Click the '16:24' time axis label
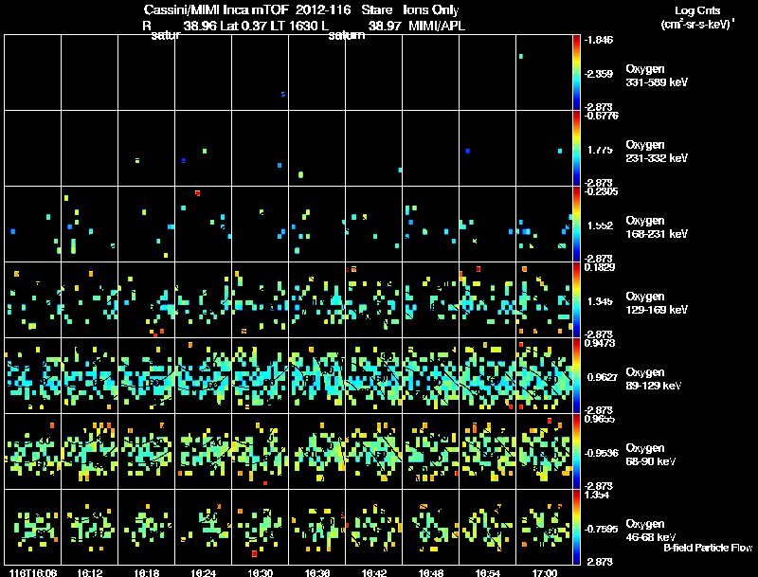The width and height of the screenshot is (758, 577). pos(204,572)
